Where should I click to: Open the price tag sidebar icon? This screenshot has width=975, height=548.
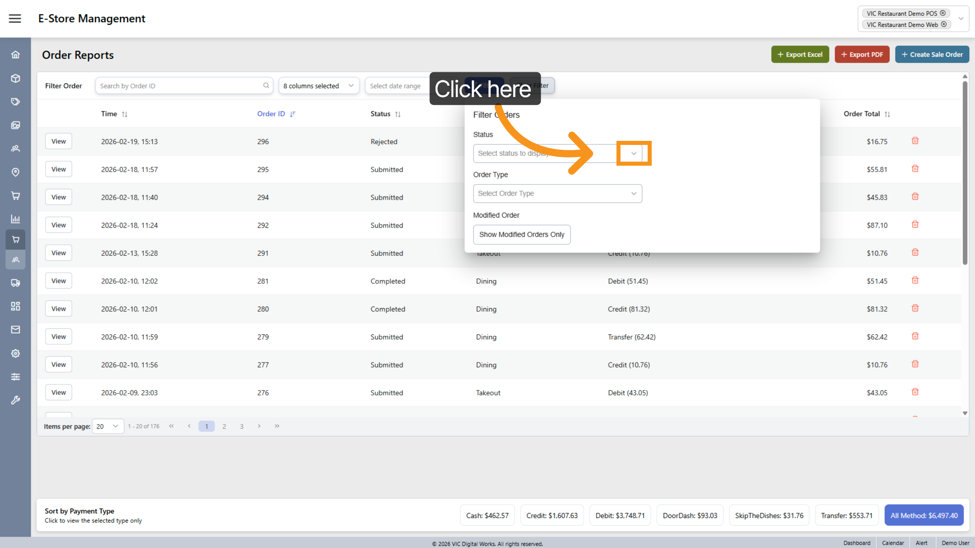[15, 101]
